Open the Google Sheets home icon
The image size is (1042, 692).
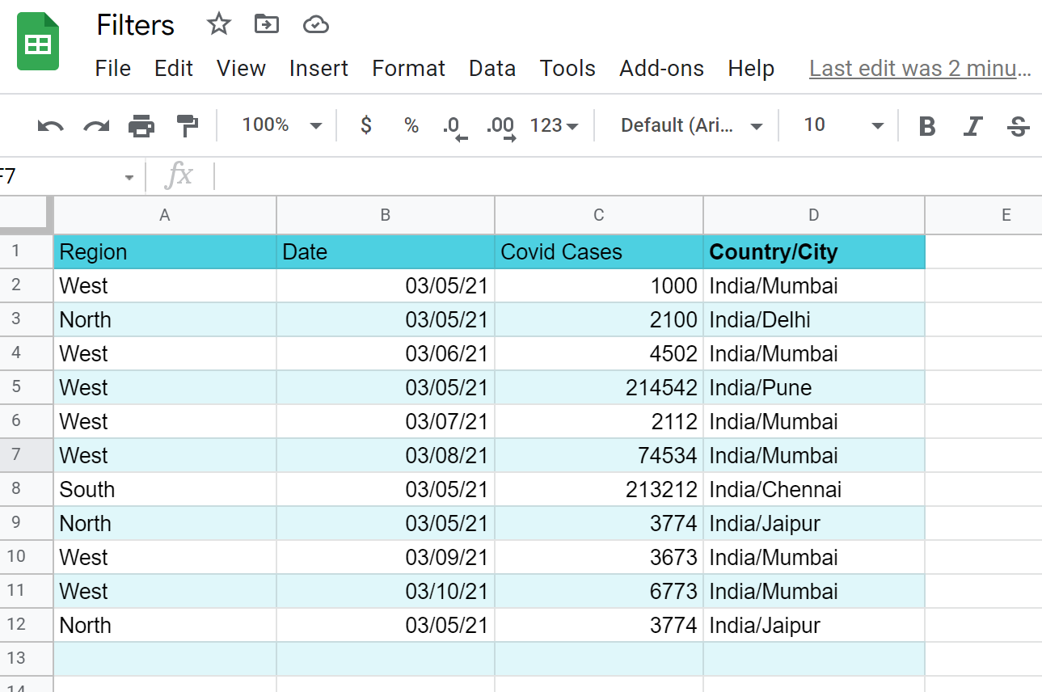click(38, 42)
